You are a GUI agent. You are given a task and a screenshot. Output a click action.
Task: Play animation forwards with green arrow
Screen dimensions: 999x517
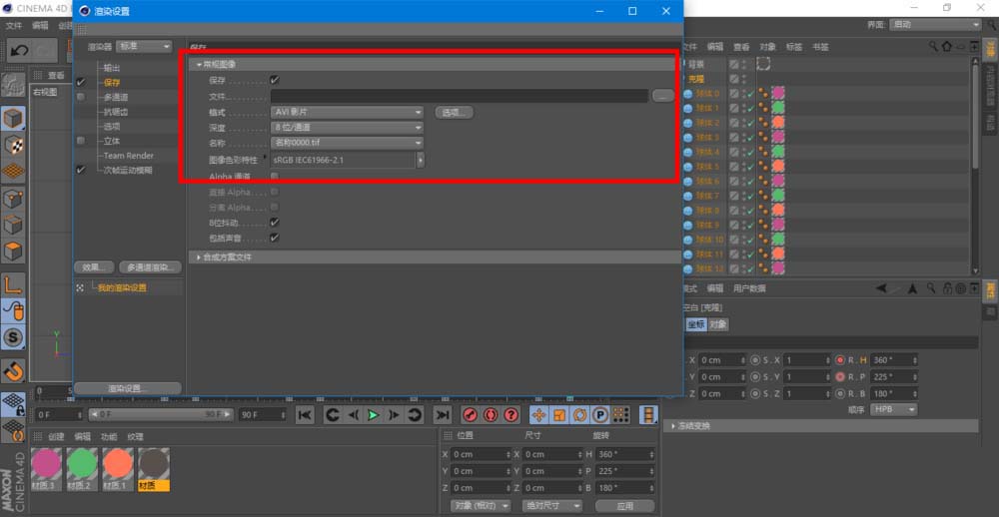(x=374, y=415)
